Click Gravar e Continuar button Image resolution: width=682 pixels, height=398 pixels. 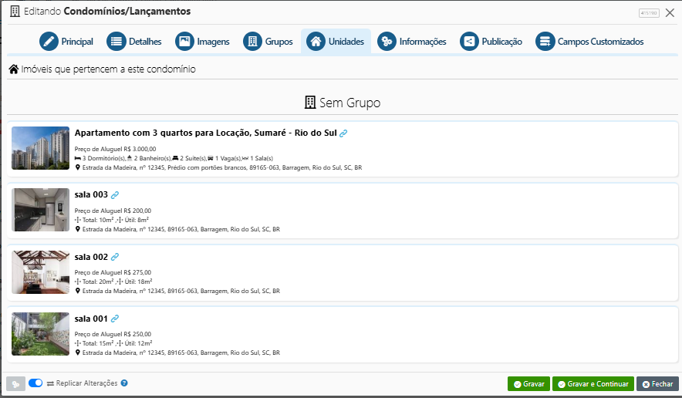tap(593, 383)
